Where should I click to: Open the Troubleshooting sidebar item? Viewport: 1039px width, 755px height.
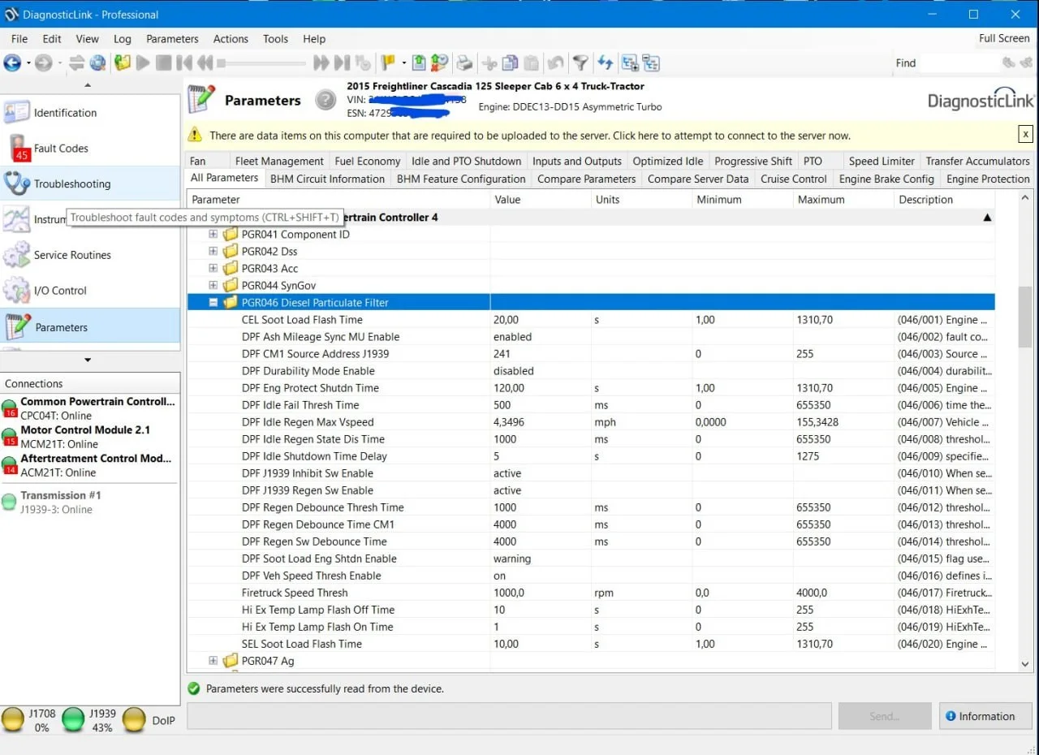coord(71,184)
